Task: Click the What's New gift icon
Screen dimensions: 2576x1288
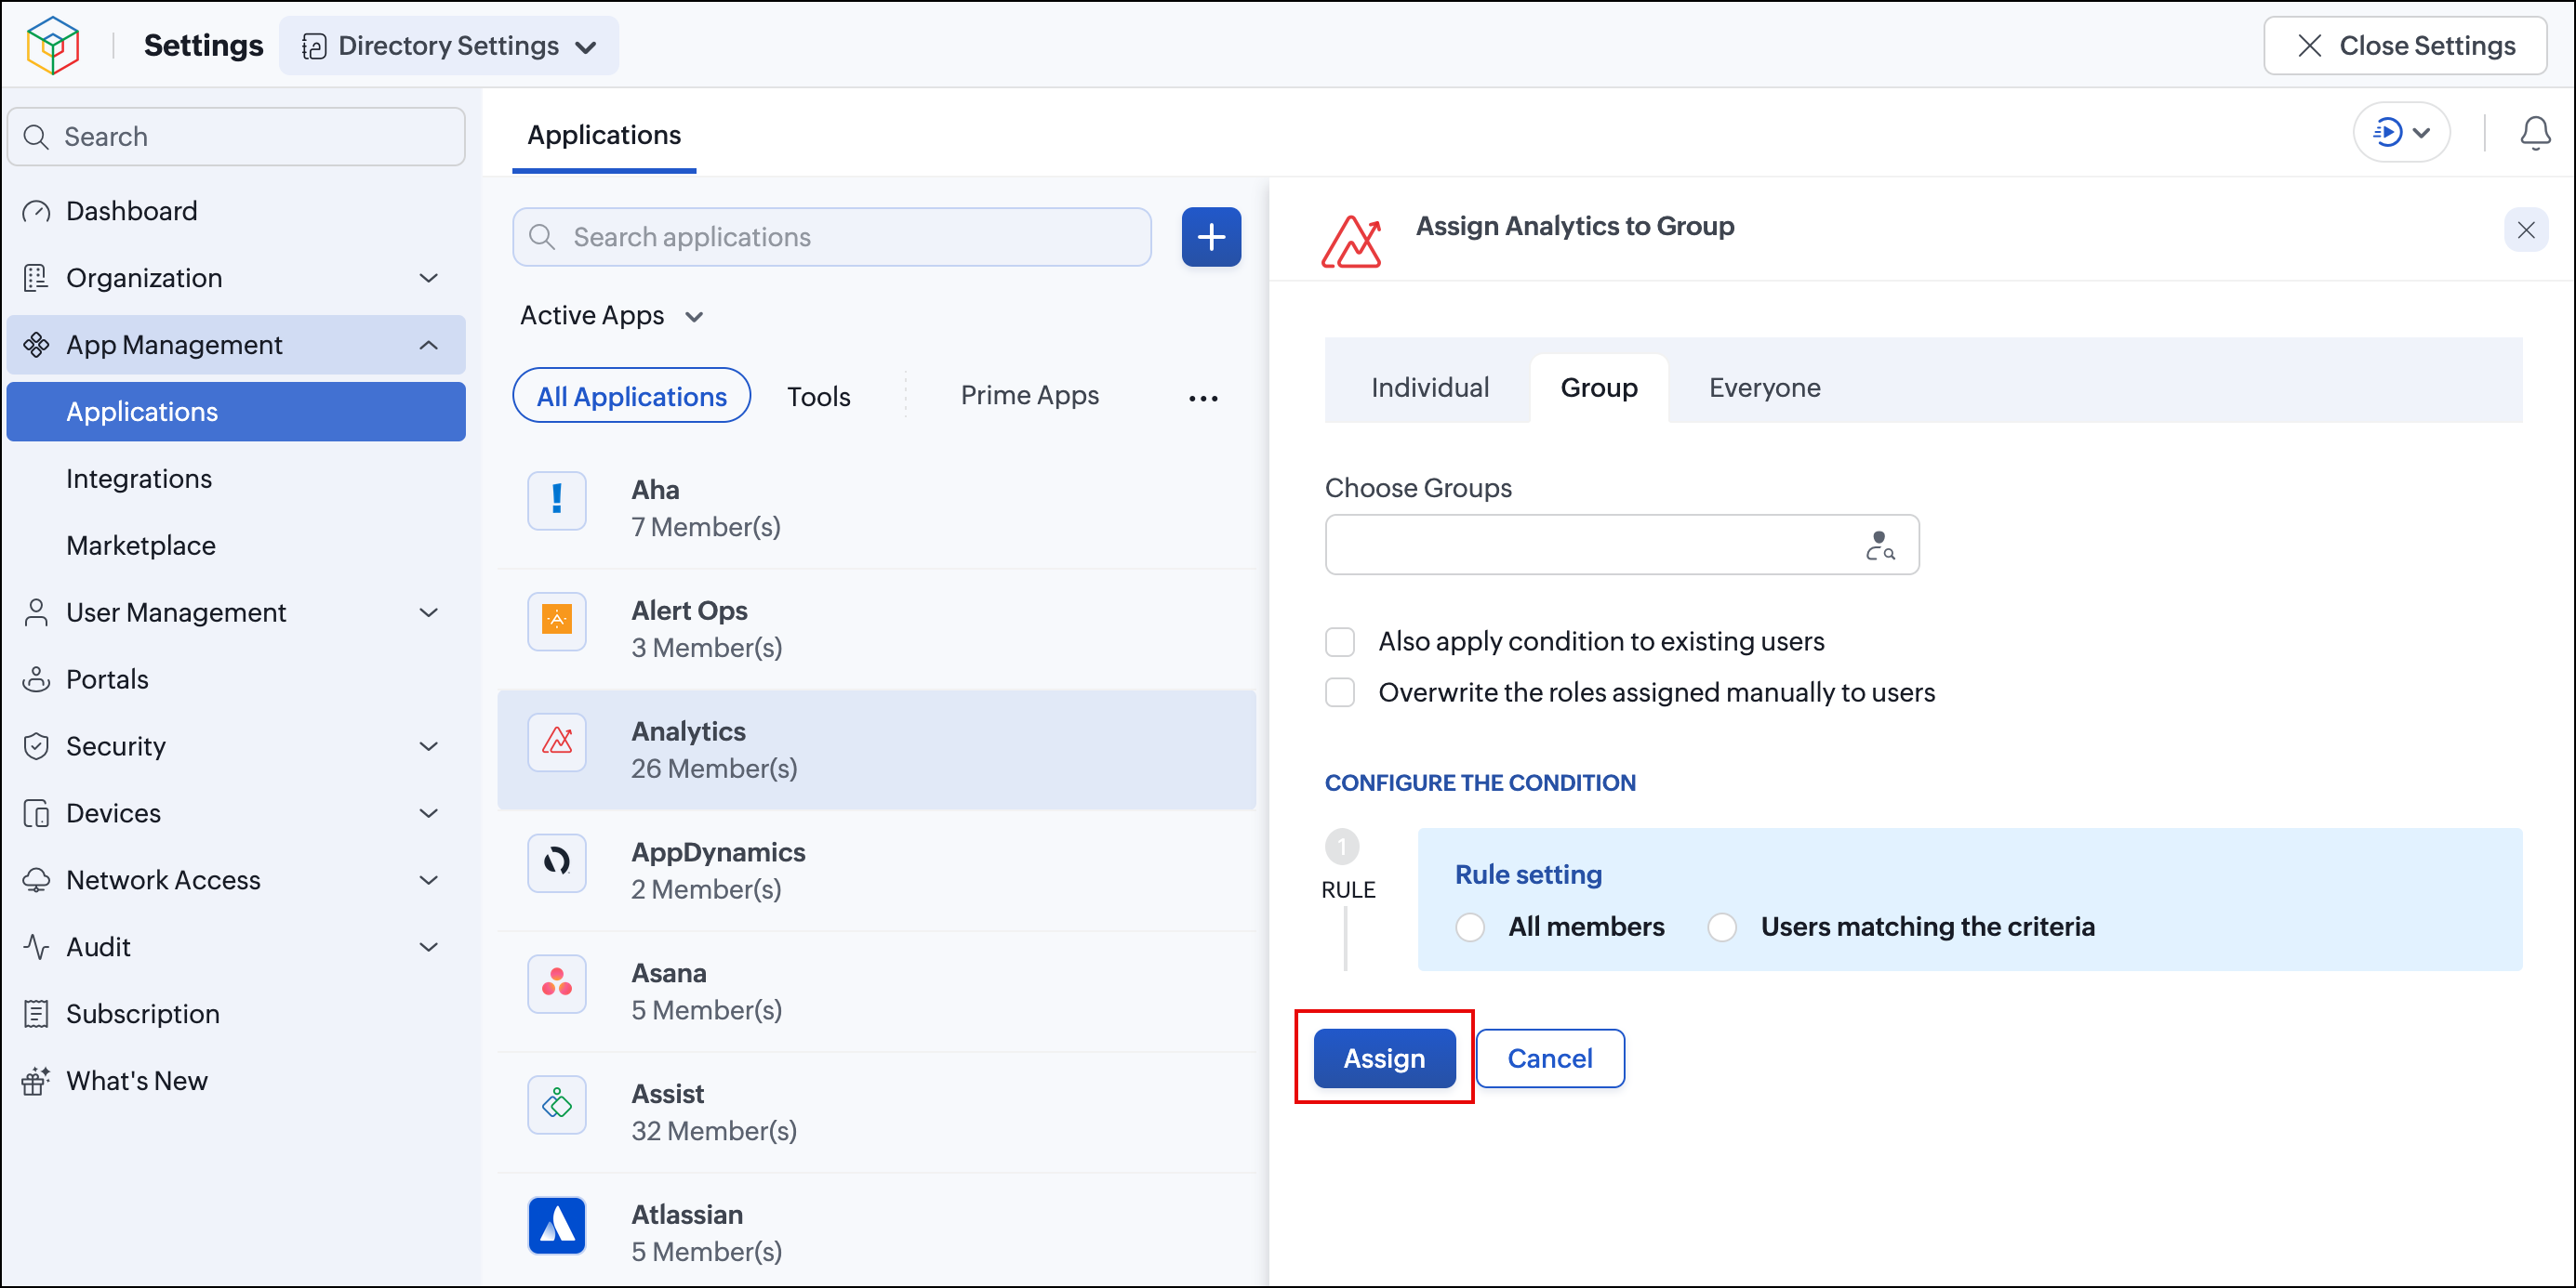Action: click(36, 1081)
